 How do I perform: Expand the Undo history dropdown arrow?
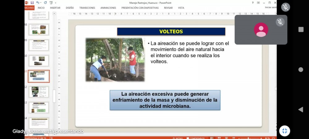click(40, 3)
